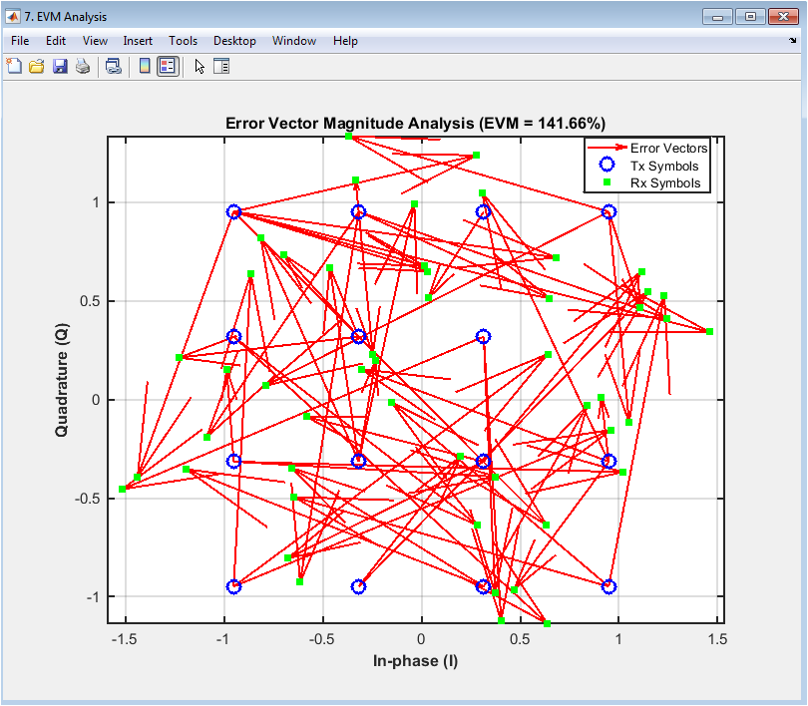Enable Edit Plot arrow mode

[x=200, y=67]
